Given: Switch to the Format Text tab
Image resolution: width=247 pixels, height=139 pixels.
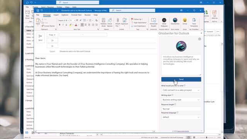Looking at the screenshot, I should (76, 15).
